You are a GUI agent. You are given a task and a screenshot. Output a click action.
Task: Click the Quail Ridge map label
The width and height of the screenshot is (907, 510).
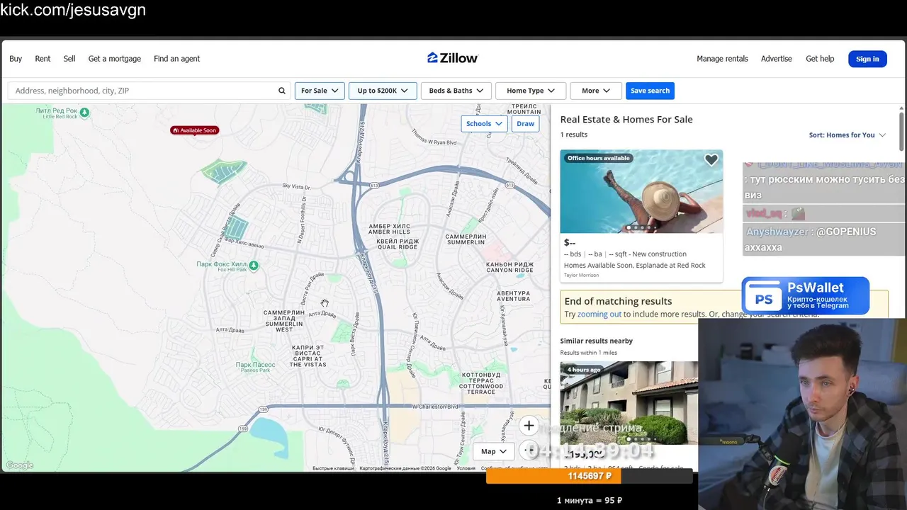[x=398, y=245]
